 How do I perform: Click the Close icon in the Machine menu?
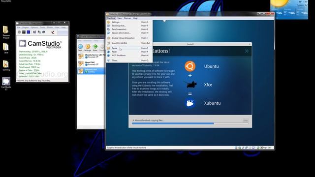coord(108,60)
